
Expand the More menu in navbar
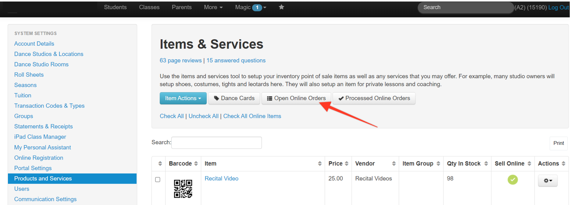tap(213, 7)
